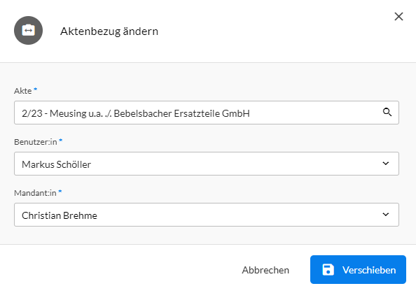Click the 2/23 Meusing case text
416x293 pixels.
[136, 113]
